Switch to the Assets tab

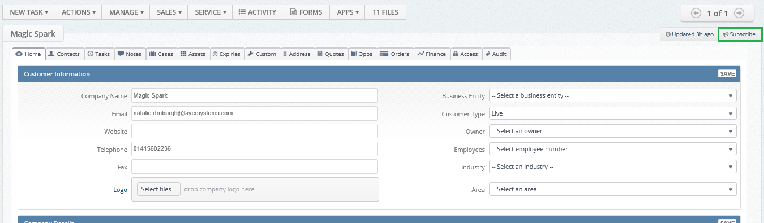pos(193,54)
